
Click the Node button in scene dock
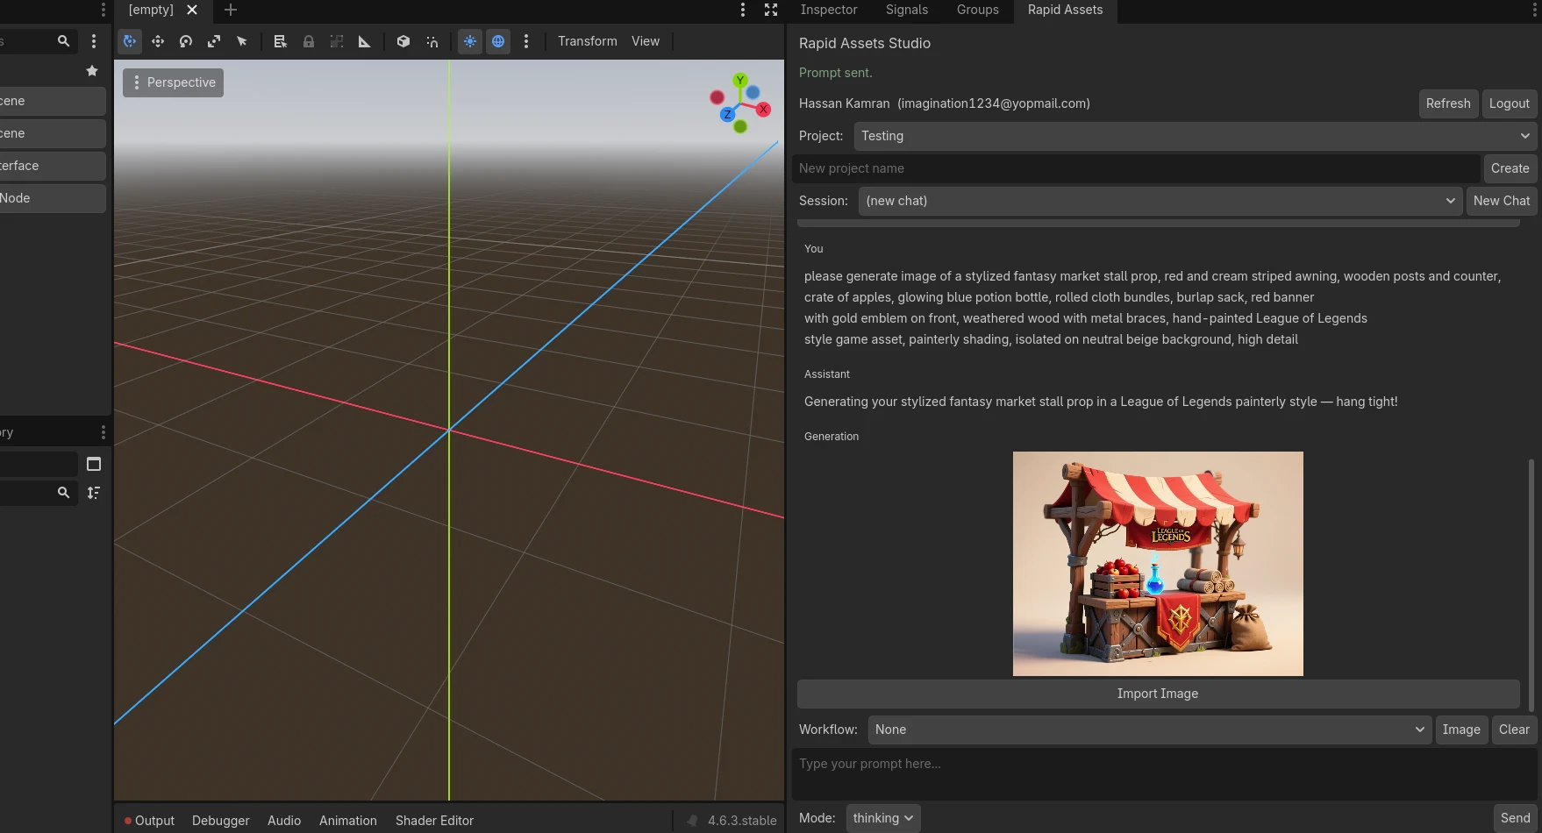53,198
